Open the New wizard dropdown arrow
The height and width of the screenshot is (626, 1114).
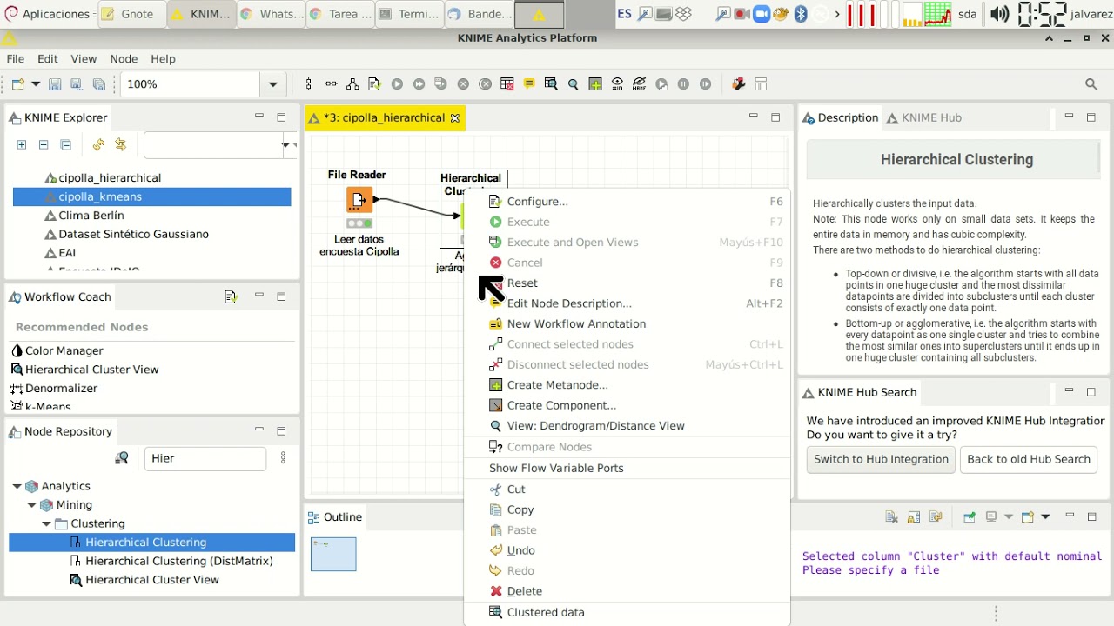point(36,84)
